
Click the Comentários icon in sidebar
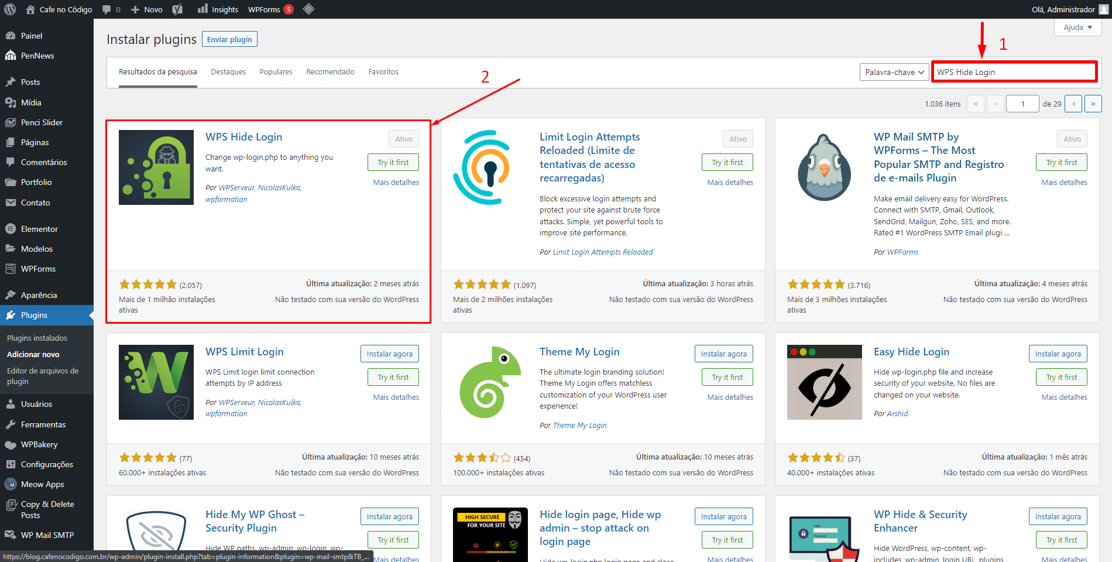point(11,162)
